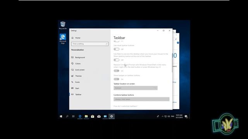Open Task View on the taskbar
The height and width of the screenshot is (139, 248).
[x=73, y=116]
